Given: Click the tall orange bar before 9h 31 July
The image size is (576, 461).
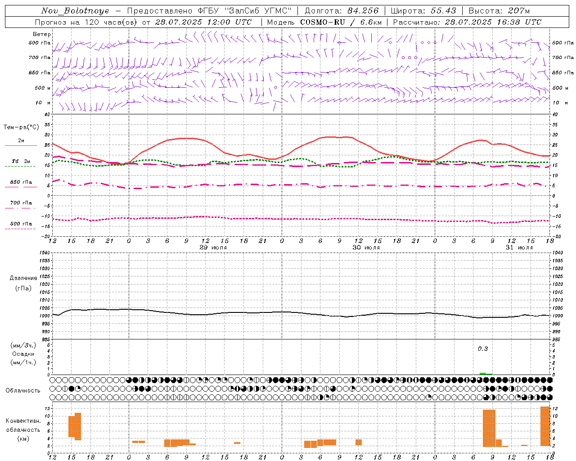Looking at the screenshot, I should pyautogui.click(x=489, y=428).
